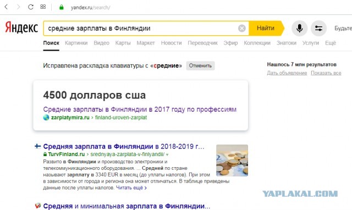Click the zarplatymira.ru globe favicon

[x=46, y=117]
